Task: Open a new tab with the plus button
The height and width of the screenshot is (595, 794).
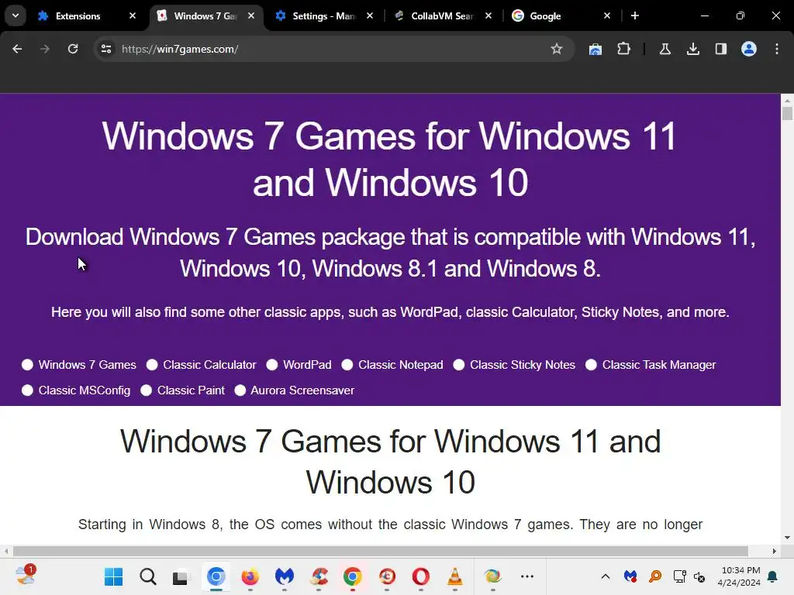Action: coord(635,15)
